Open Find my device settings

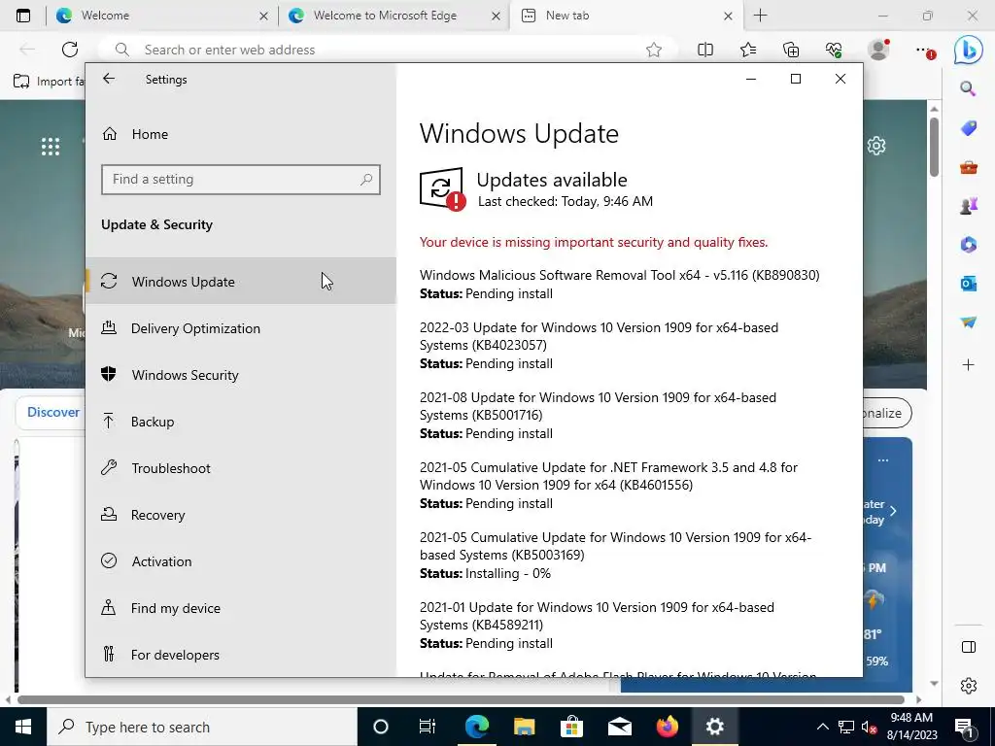click(241, 608)
